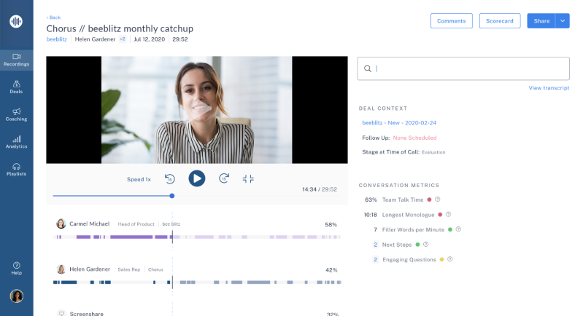Rewind 15 seconds
The height and width of the screenshot is (316, 583).
point(169,179)
